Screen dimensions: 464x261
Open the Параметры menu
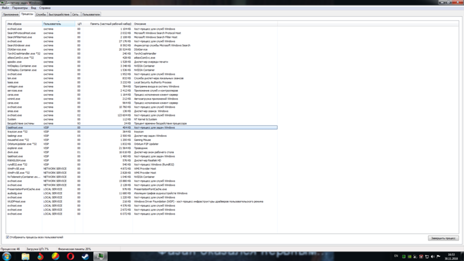[20, 8]
